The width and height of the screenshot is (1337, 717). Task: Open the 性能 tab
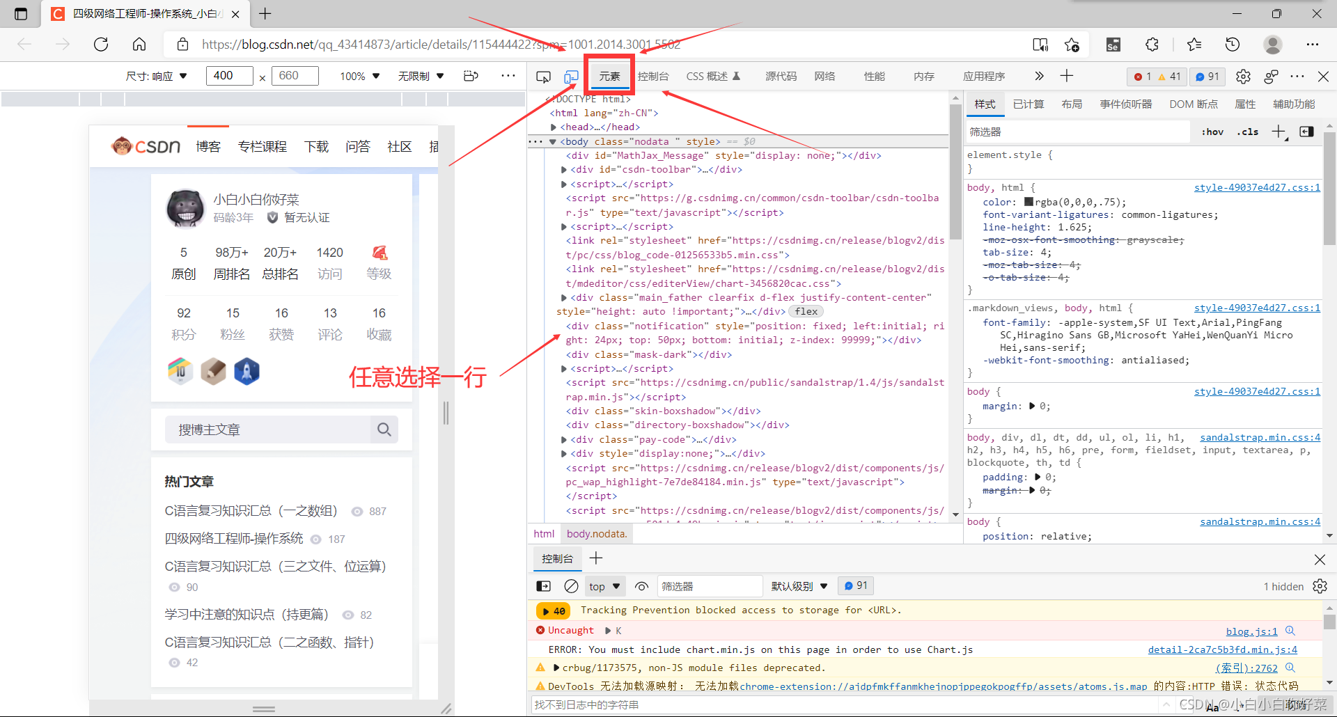874,76
